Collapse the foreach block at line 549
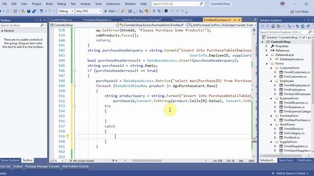314x176 pixels. (75, 86)
